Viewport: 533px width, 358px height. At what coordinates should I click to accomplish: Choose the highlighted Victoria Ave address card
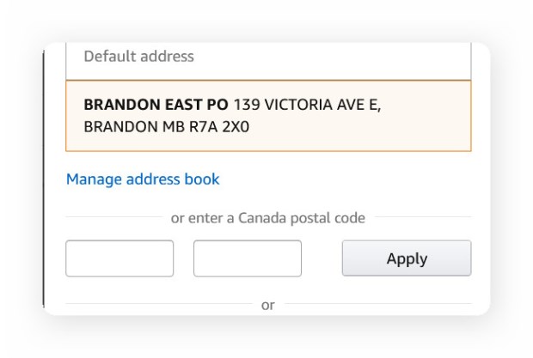(x=268, y=116)
